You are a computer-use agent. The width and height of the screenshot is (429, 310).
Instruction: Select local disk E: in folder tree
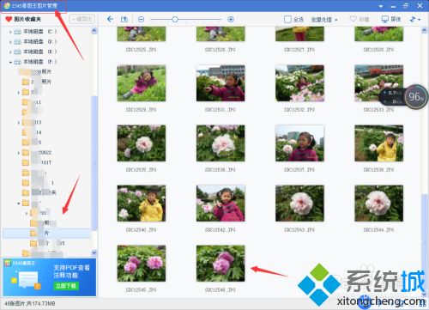click(x=36, y=52)
